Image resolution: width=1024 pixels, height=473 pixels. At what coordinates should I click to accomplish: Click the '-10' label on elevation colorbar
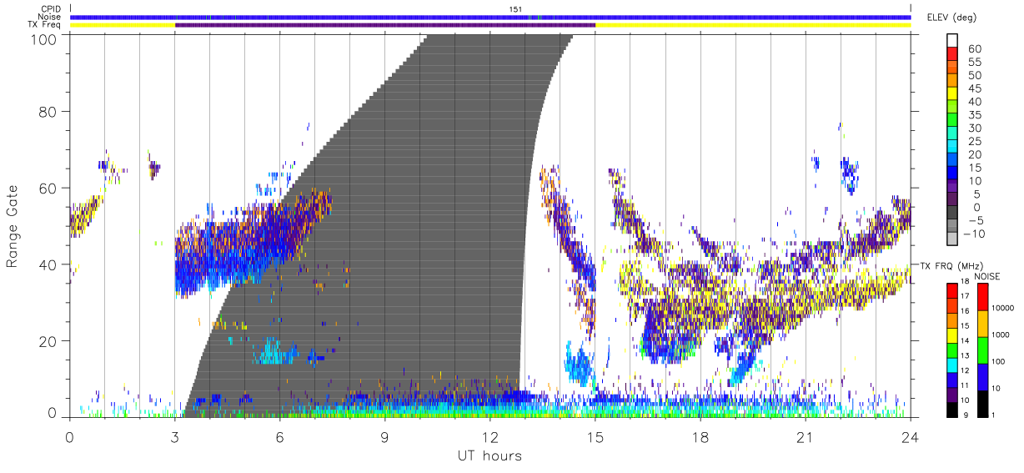coord(974,234)
